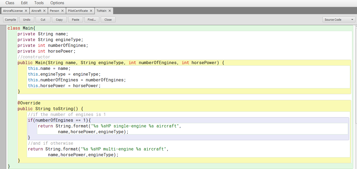Close the PilotCertificate tab
Screen dimensions: 357x169
(91, 11)
